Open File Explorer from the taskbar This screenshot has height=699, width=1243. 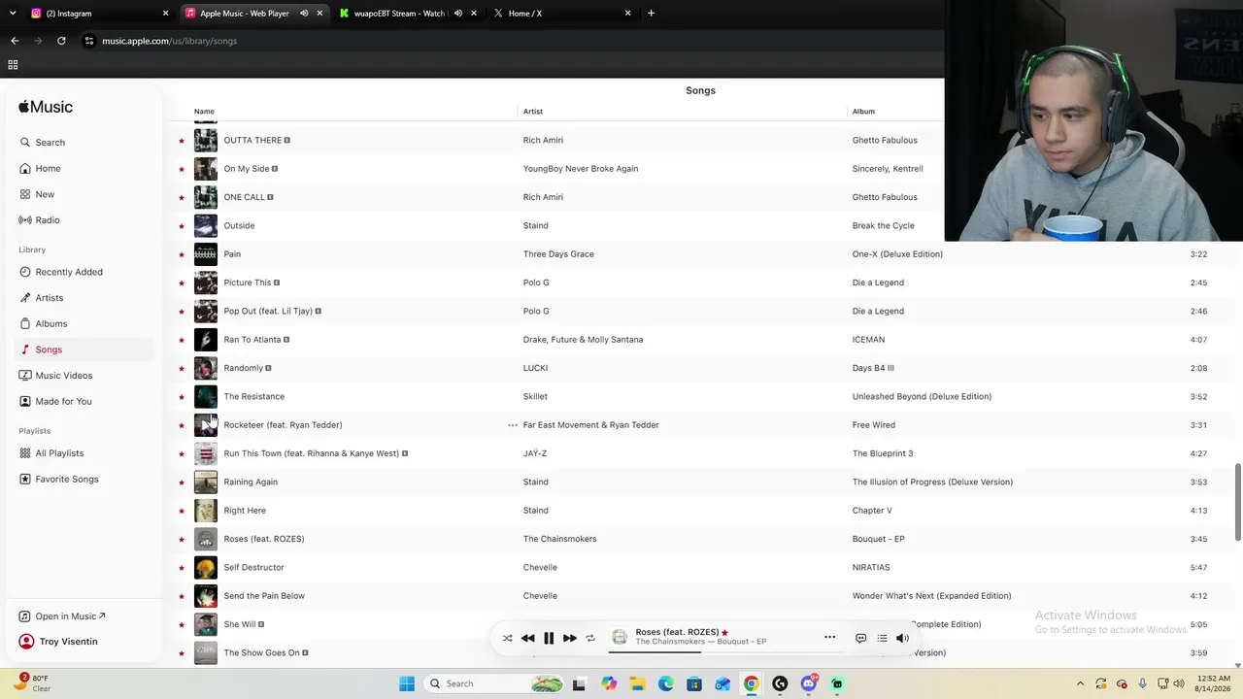637,683
